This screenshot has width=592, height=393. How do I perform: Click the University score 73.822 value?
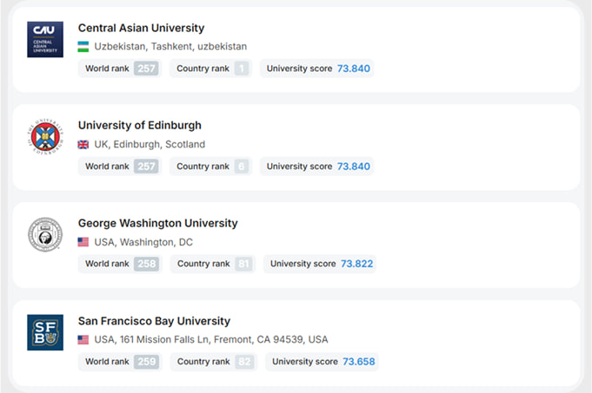point(356,264)
